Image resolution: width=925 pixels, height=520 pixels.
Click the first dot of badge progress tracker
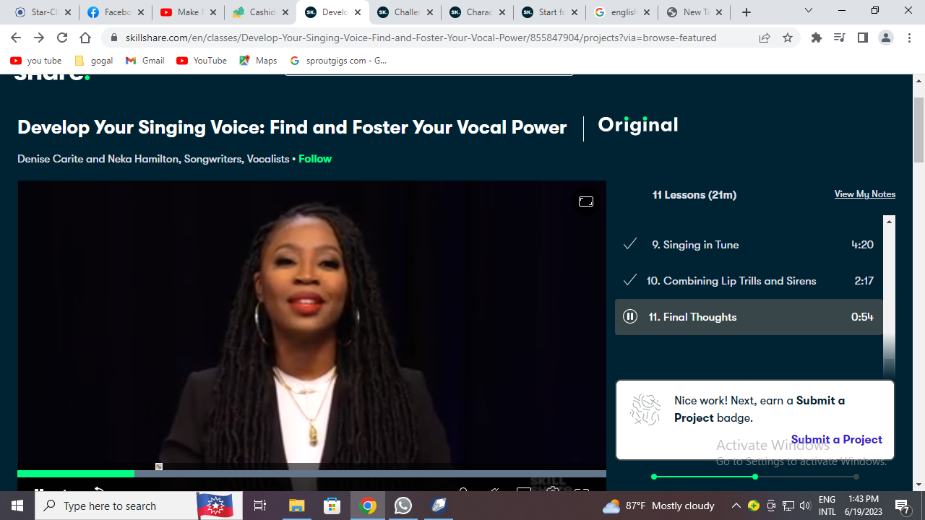click(x=653, y=477)
